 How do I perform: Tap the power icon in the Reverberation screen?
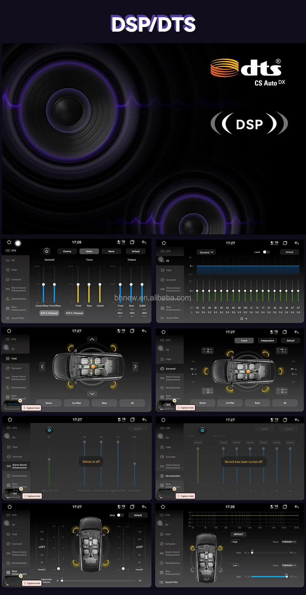202,430
